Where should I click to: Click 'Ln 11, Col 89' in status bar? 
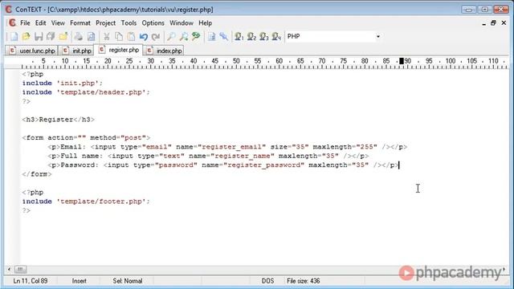pyautogui.click(x=31, y=281)
